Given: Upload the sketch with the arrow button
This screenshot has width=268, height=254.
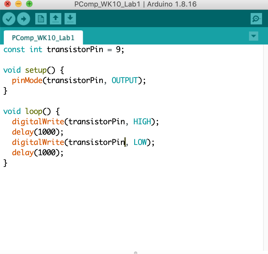Looking at the screenshot, I should point(24,19).
